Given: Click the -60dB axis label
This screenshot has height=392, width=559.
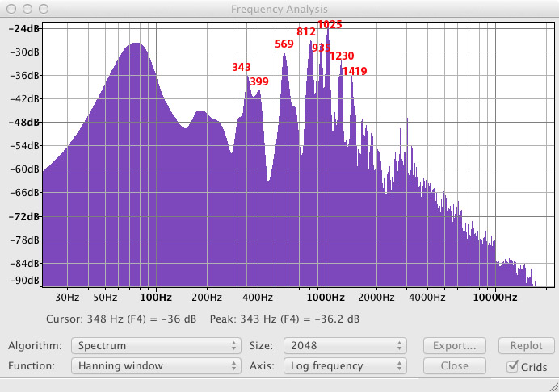Looking at the screenshot, I should tap(24, 169).
